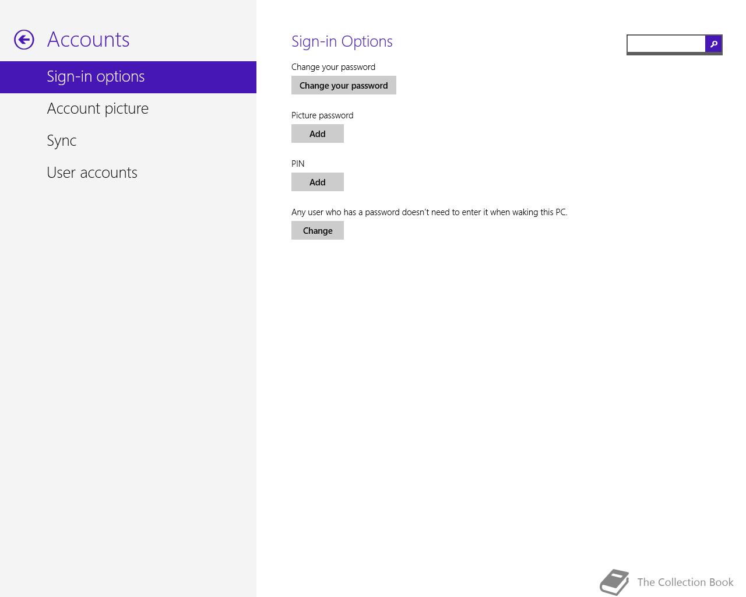Select Sign-in options in sidebar
Image resolution: width=746 pixels, height=597 pixels.
[128, 77]
